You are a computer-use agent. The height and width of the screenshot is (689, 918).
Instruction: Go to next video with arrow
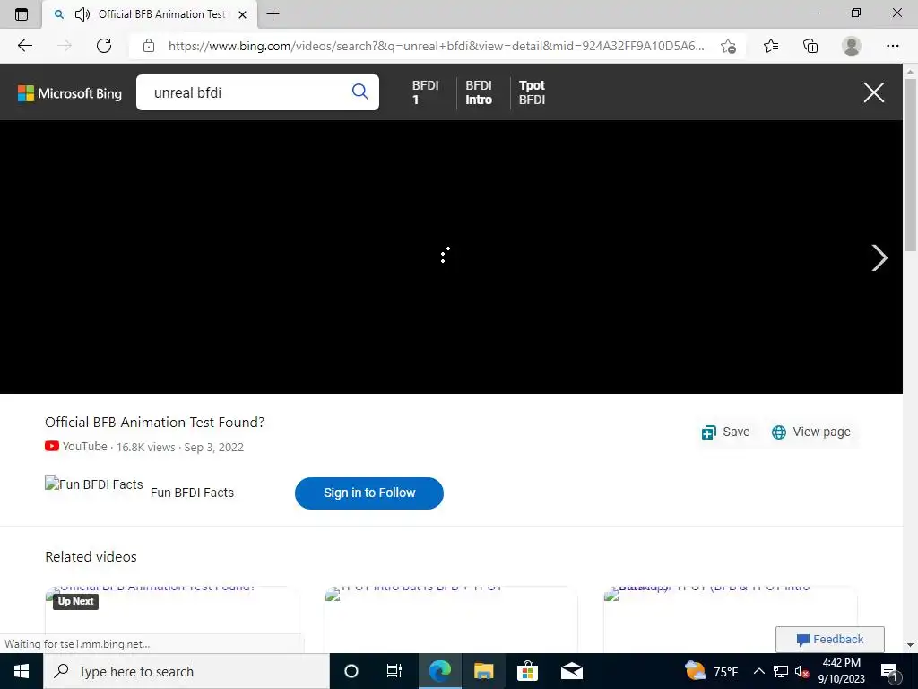coord(879,257)
